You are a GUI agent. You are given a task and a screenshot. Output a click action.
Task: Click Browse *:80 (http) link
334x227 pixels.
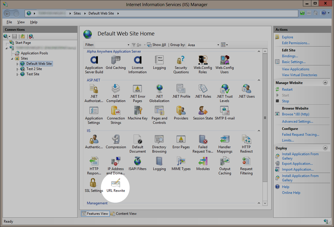click(295, 114)
